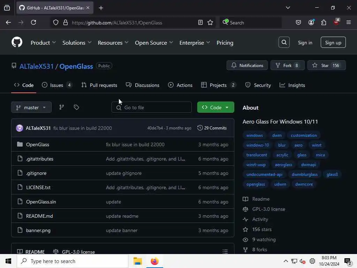357x268 pixels.
Task: Open the banner.png file
Action: point(38,230)
